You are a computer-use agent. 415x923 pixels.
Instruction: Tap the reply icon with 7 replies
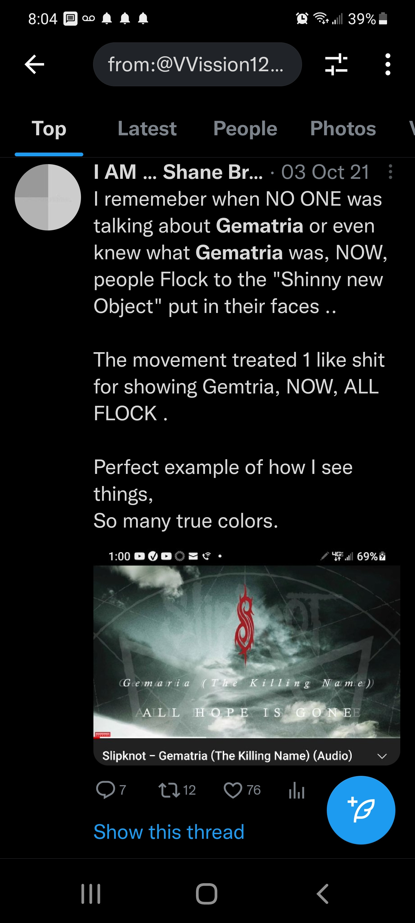pyautogui.click(x=106, y=790)
